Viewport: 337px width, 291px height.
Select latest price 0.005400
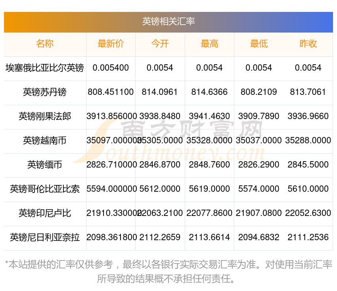click(x=111, y=68)
